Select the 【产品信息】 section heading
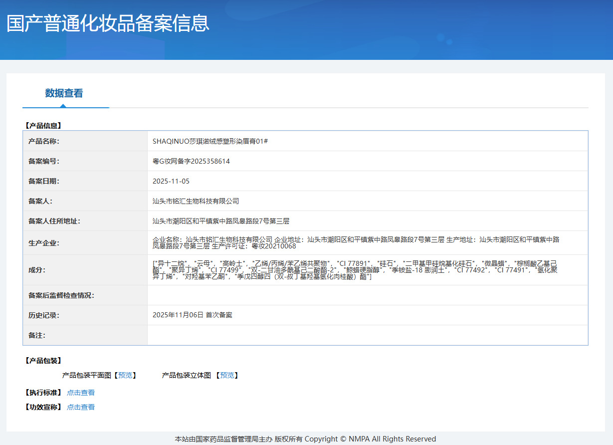 coord(42,126)
